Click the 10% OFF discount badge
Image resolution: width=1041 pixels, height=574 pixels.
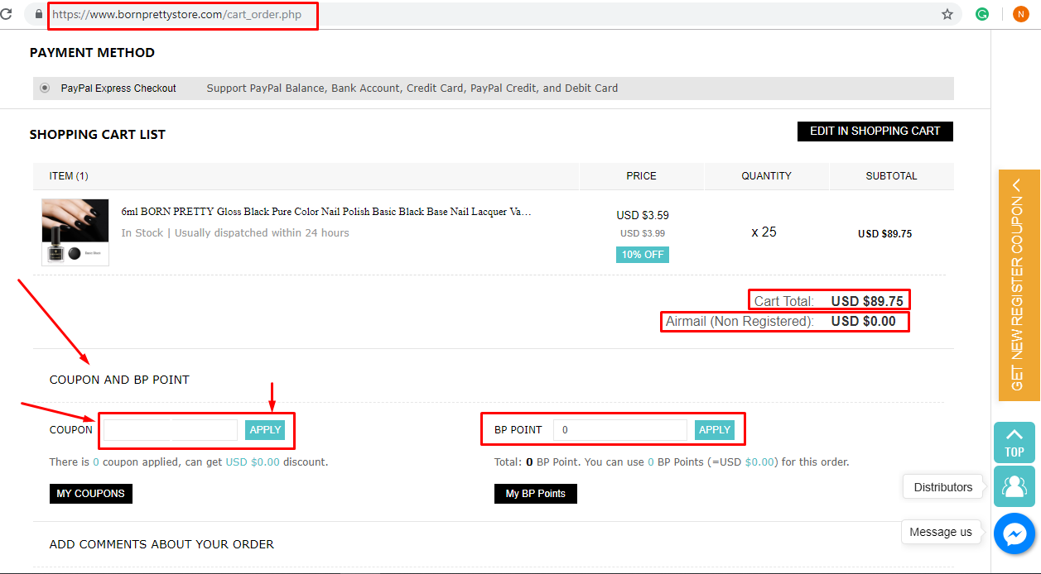point(643,254)
